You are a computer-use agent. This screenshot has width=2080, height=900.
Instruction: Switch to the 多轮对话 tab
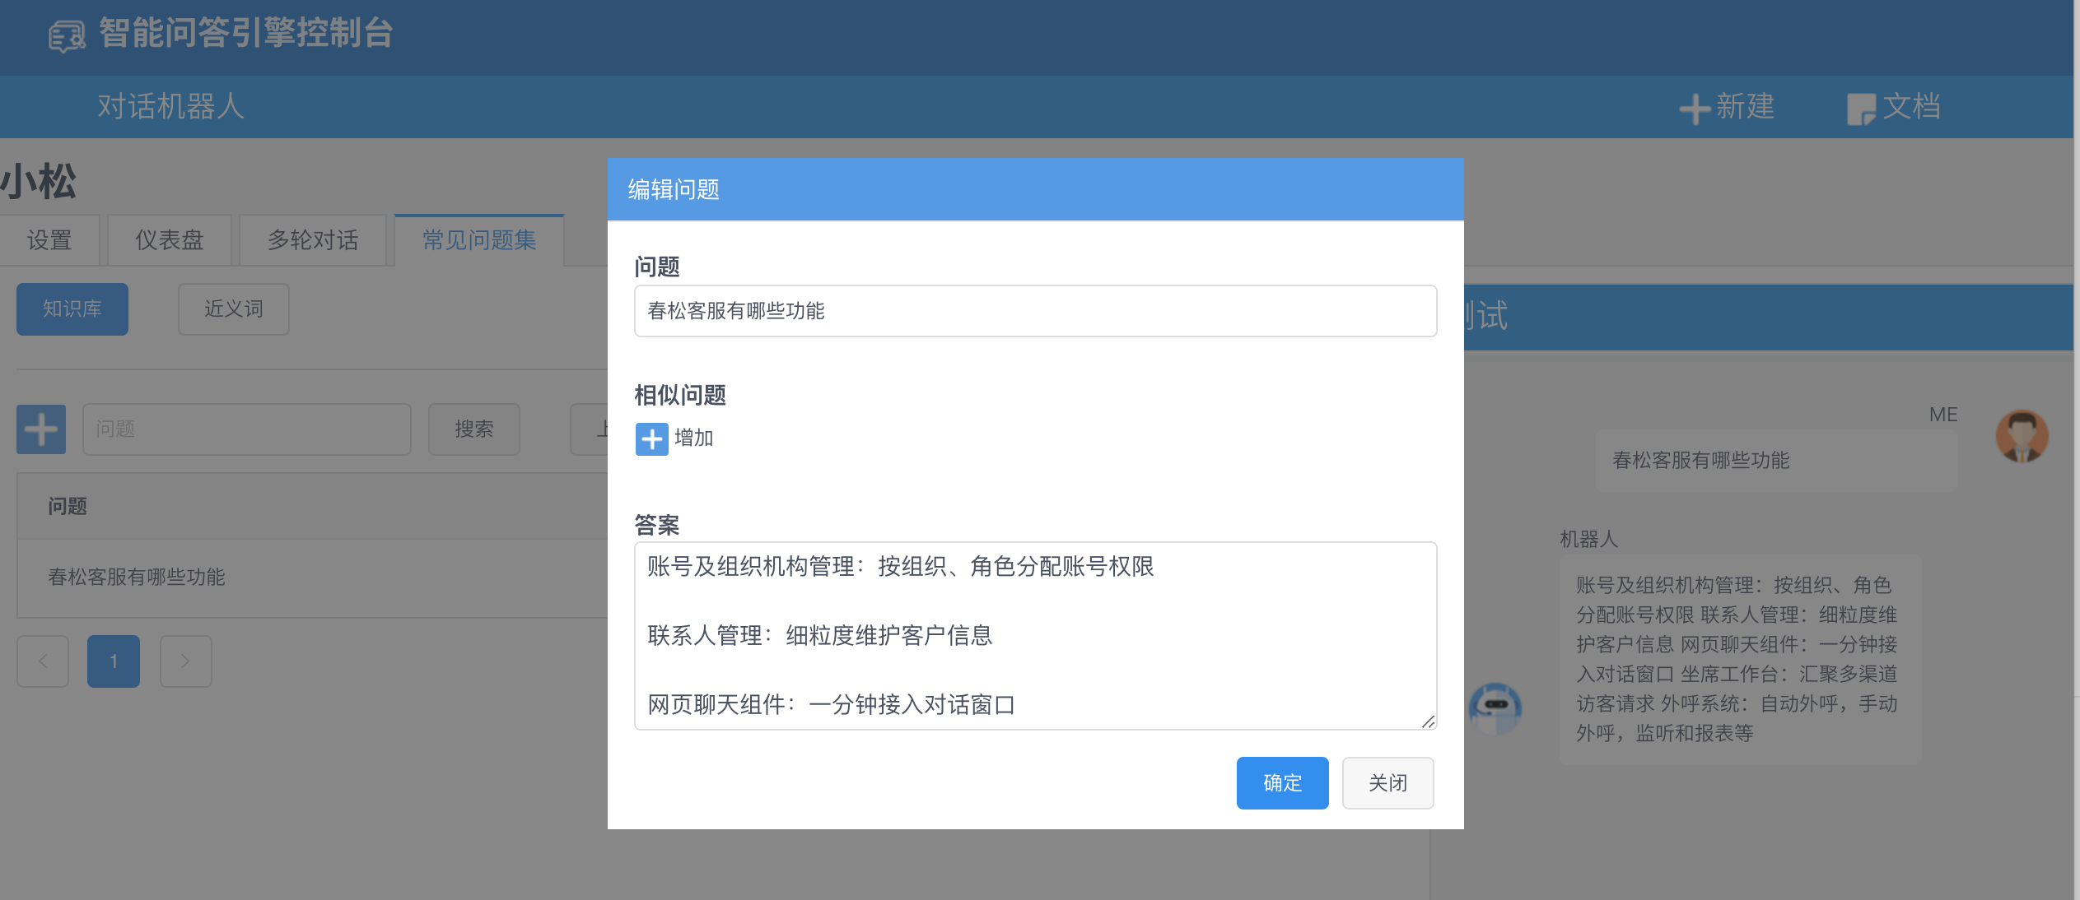click(x=313, y=240)
